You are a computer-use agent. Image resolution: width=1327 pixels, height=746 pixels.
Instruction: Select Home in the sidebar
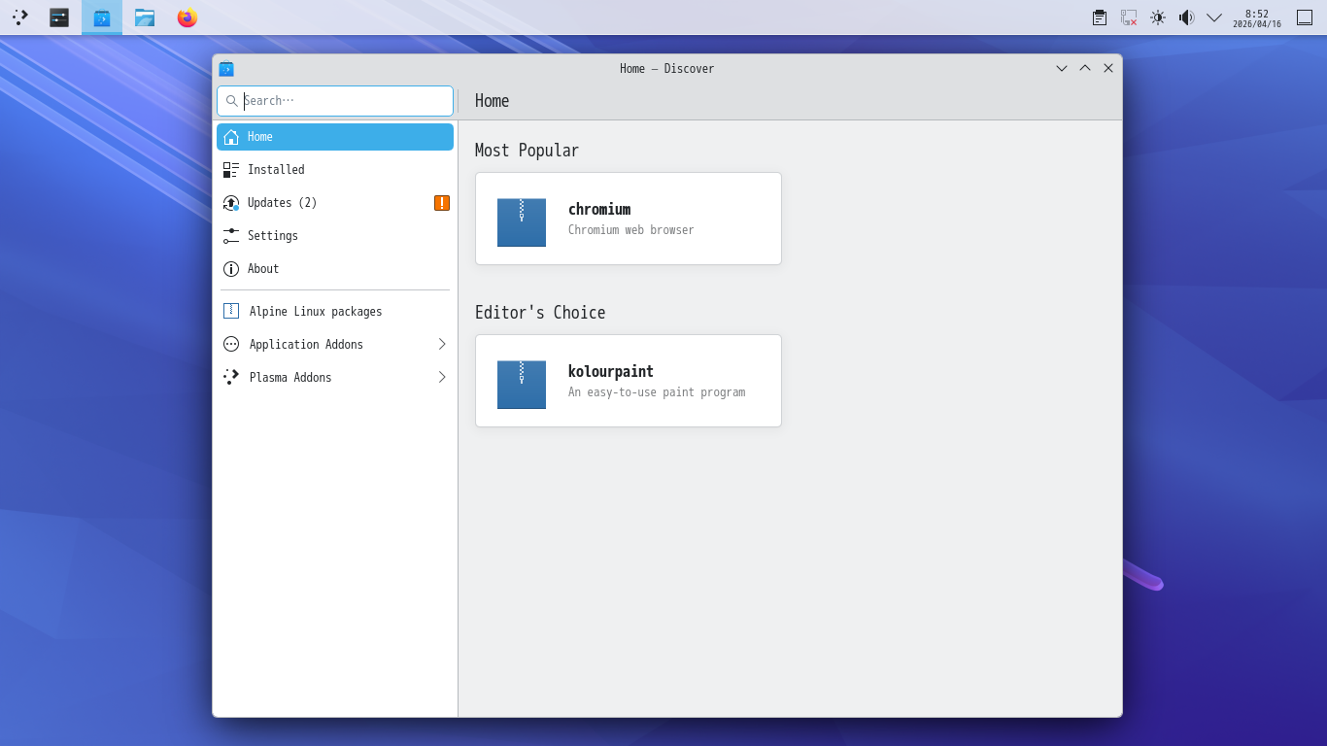tap(335, 137)
